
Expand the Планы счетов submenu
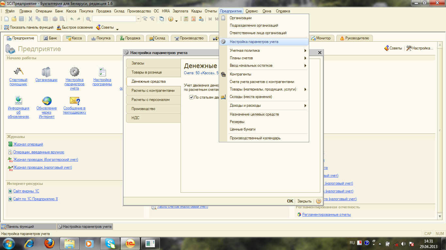click(305, 58)
